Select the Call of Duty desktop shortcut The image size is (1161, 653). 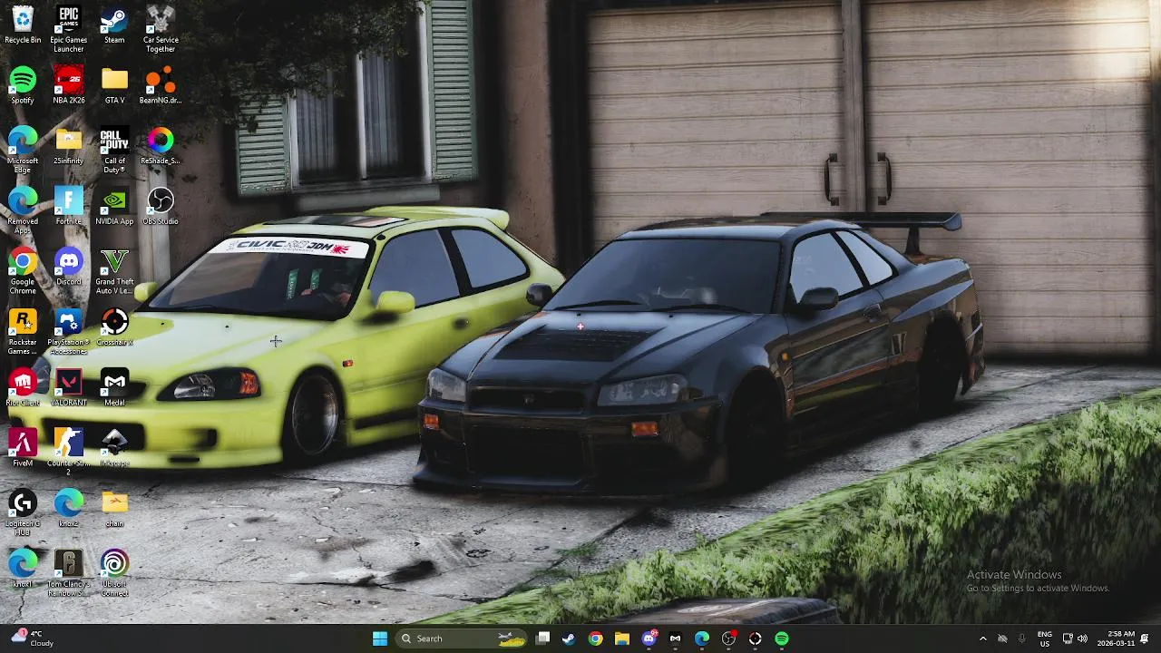click(x=114, y=151)
